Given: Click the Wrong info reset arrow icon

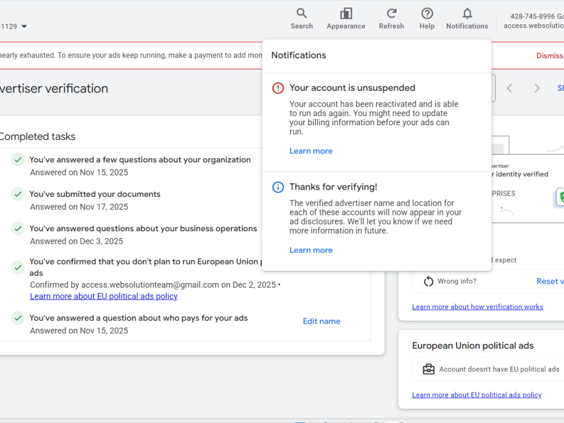Looking at the screenshot, I should click(x=429, y=281).
